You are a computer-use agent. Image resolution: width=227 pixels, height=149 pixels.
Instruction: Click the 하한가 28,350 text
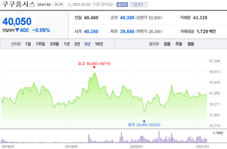(149, 31)
